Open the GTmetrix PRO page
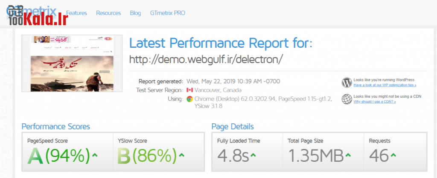 pos(168,13)
